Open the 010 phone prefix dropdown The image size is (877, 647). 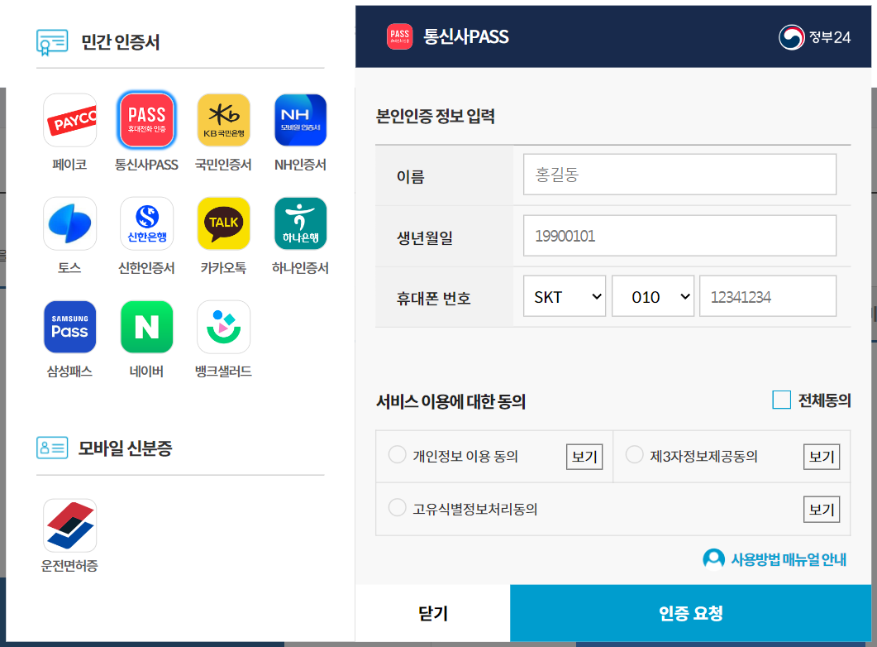[x=652, y=295]
